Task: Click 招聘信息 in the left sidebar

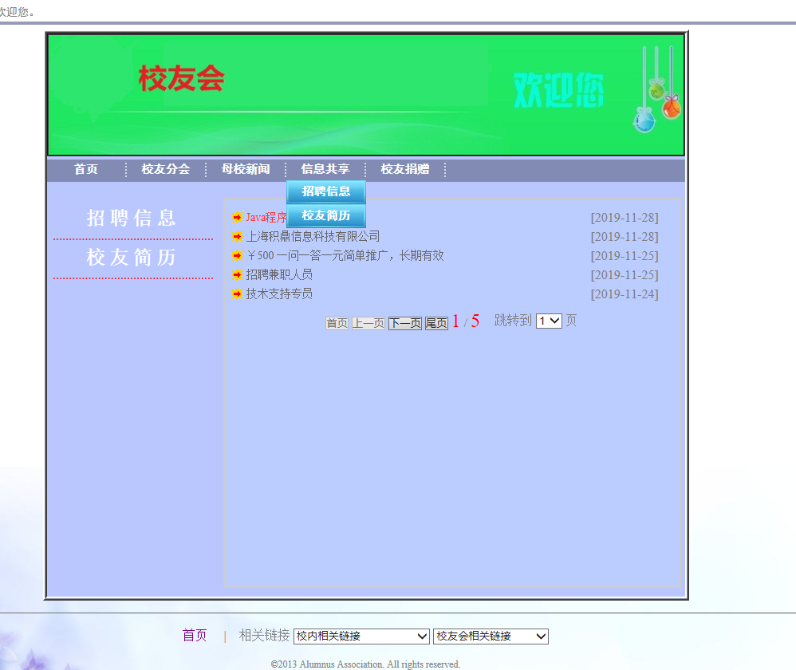Action: [x=132, y=217]
